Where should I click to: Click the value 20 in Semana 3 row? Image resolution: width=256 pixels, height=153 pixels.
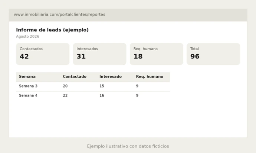[65, 86]
